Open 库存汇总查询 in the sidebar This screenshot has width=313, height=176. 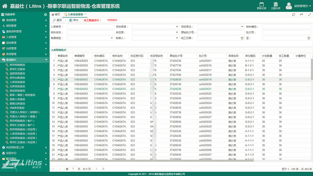point(17,69)
